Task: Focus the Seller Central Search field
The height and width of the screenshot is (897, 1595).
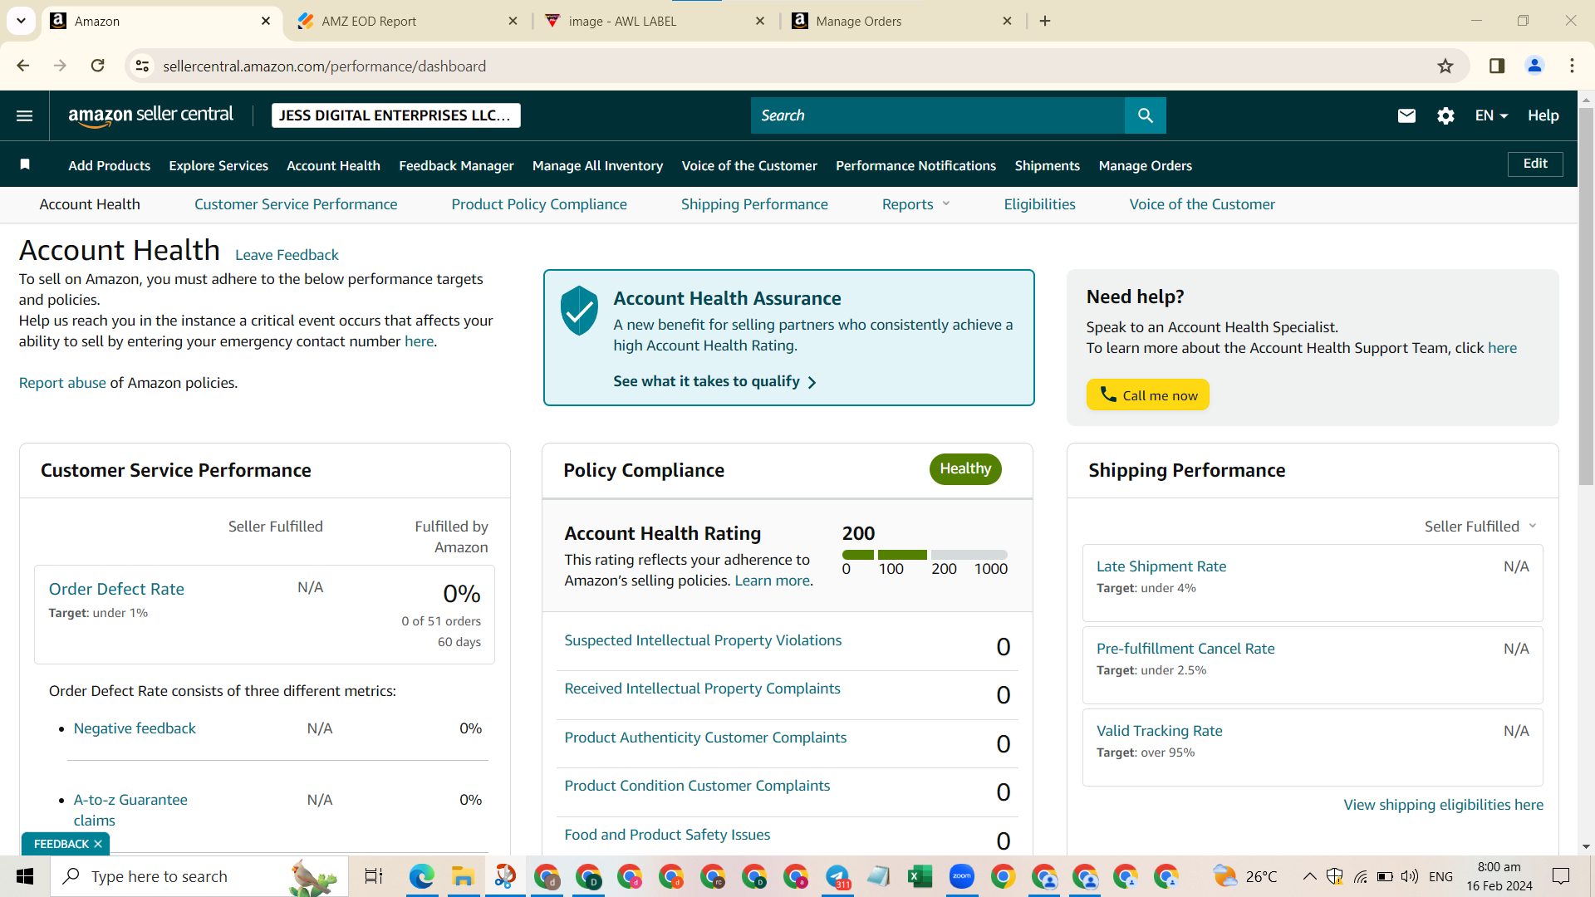Action: [938, 115]
